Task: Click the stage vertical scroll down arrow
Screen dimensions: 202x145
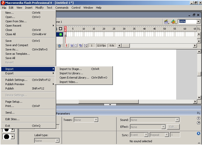Action: point(199,98)
